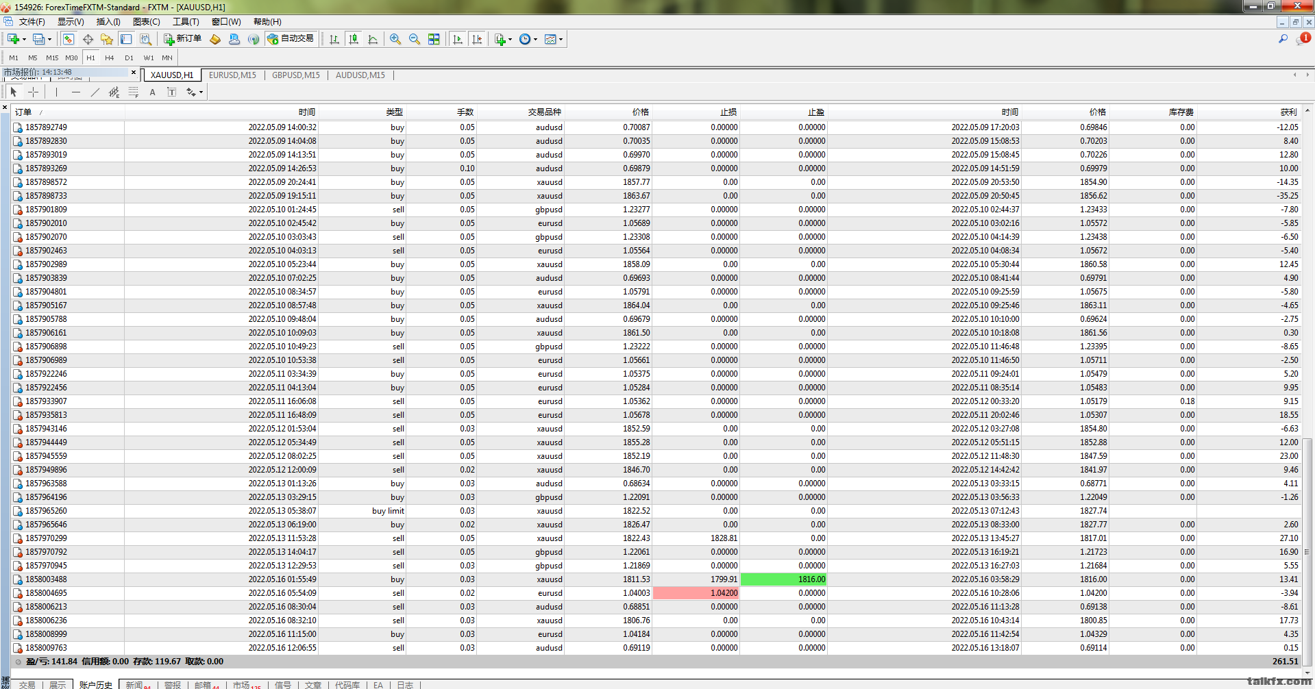This screenshot has height=689, width=1315.
Task: Toggle the 自动交易 auto trading button
Action: point(291,39)
